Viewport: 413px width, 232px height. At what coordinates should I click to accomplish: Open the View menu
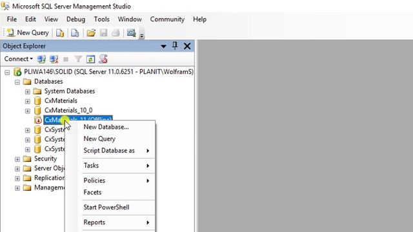[x=51, y=19]
